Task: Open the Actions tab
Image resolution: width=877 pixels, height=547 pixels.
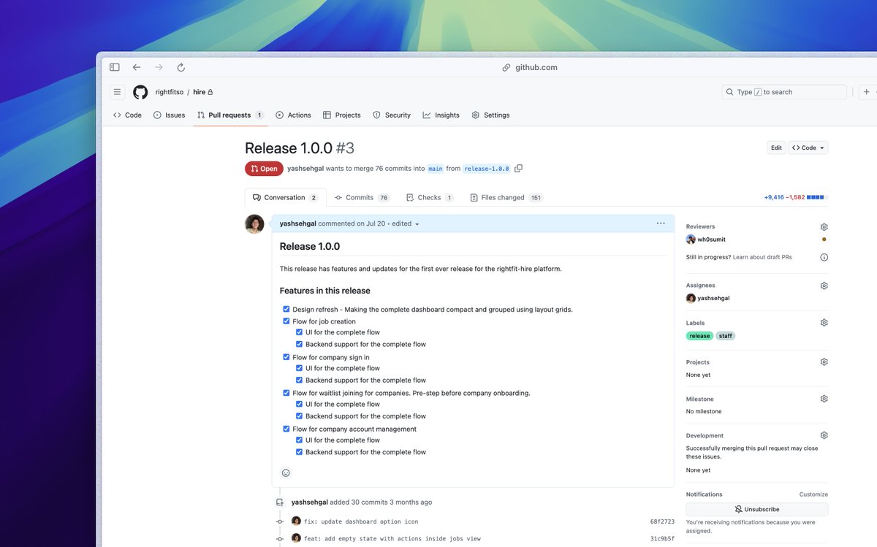Action: (x=293, y=115)
